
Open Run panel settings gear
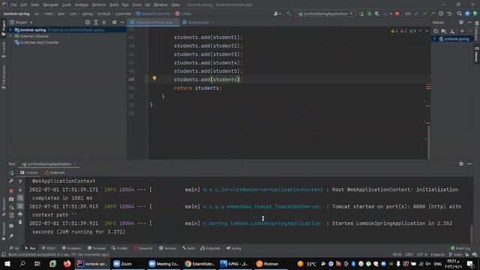click(461, 164)
